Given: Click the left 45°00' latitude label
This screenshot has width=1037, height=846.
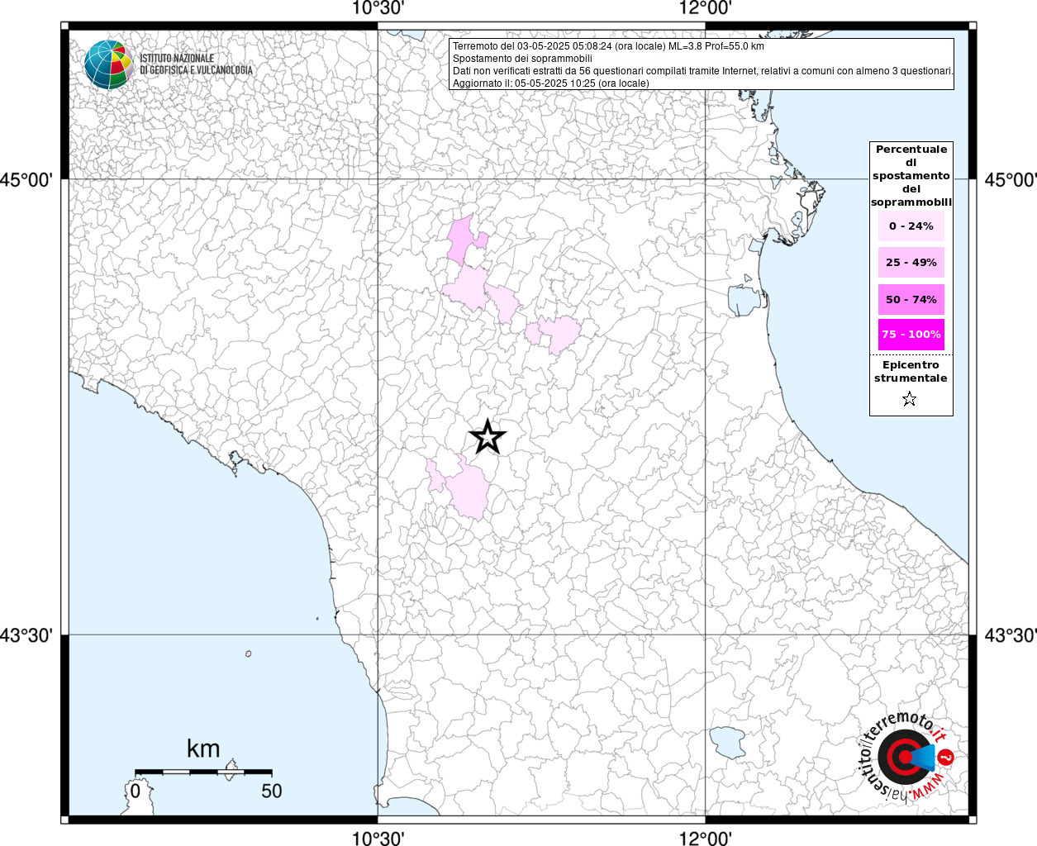Looking at the screenshot, I should [27, 179].
